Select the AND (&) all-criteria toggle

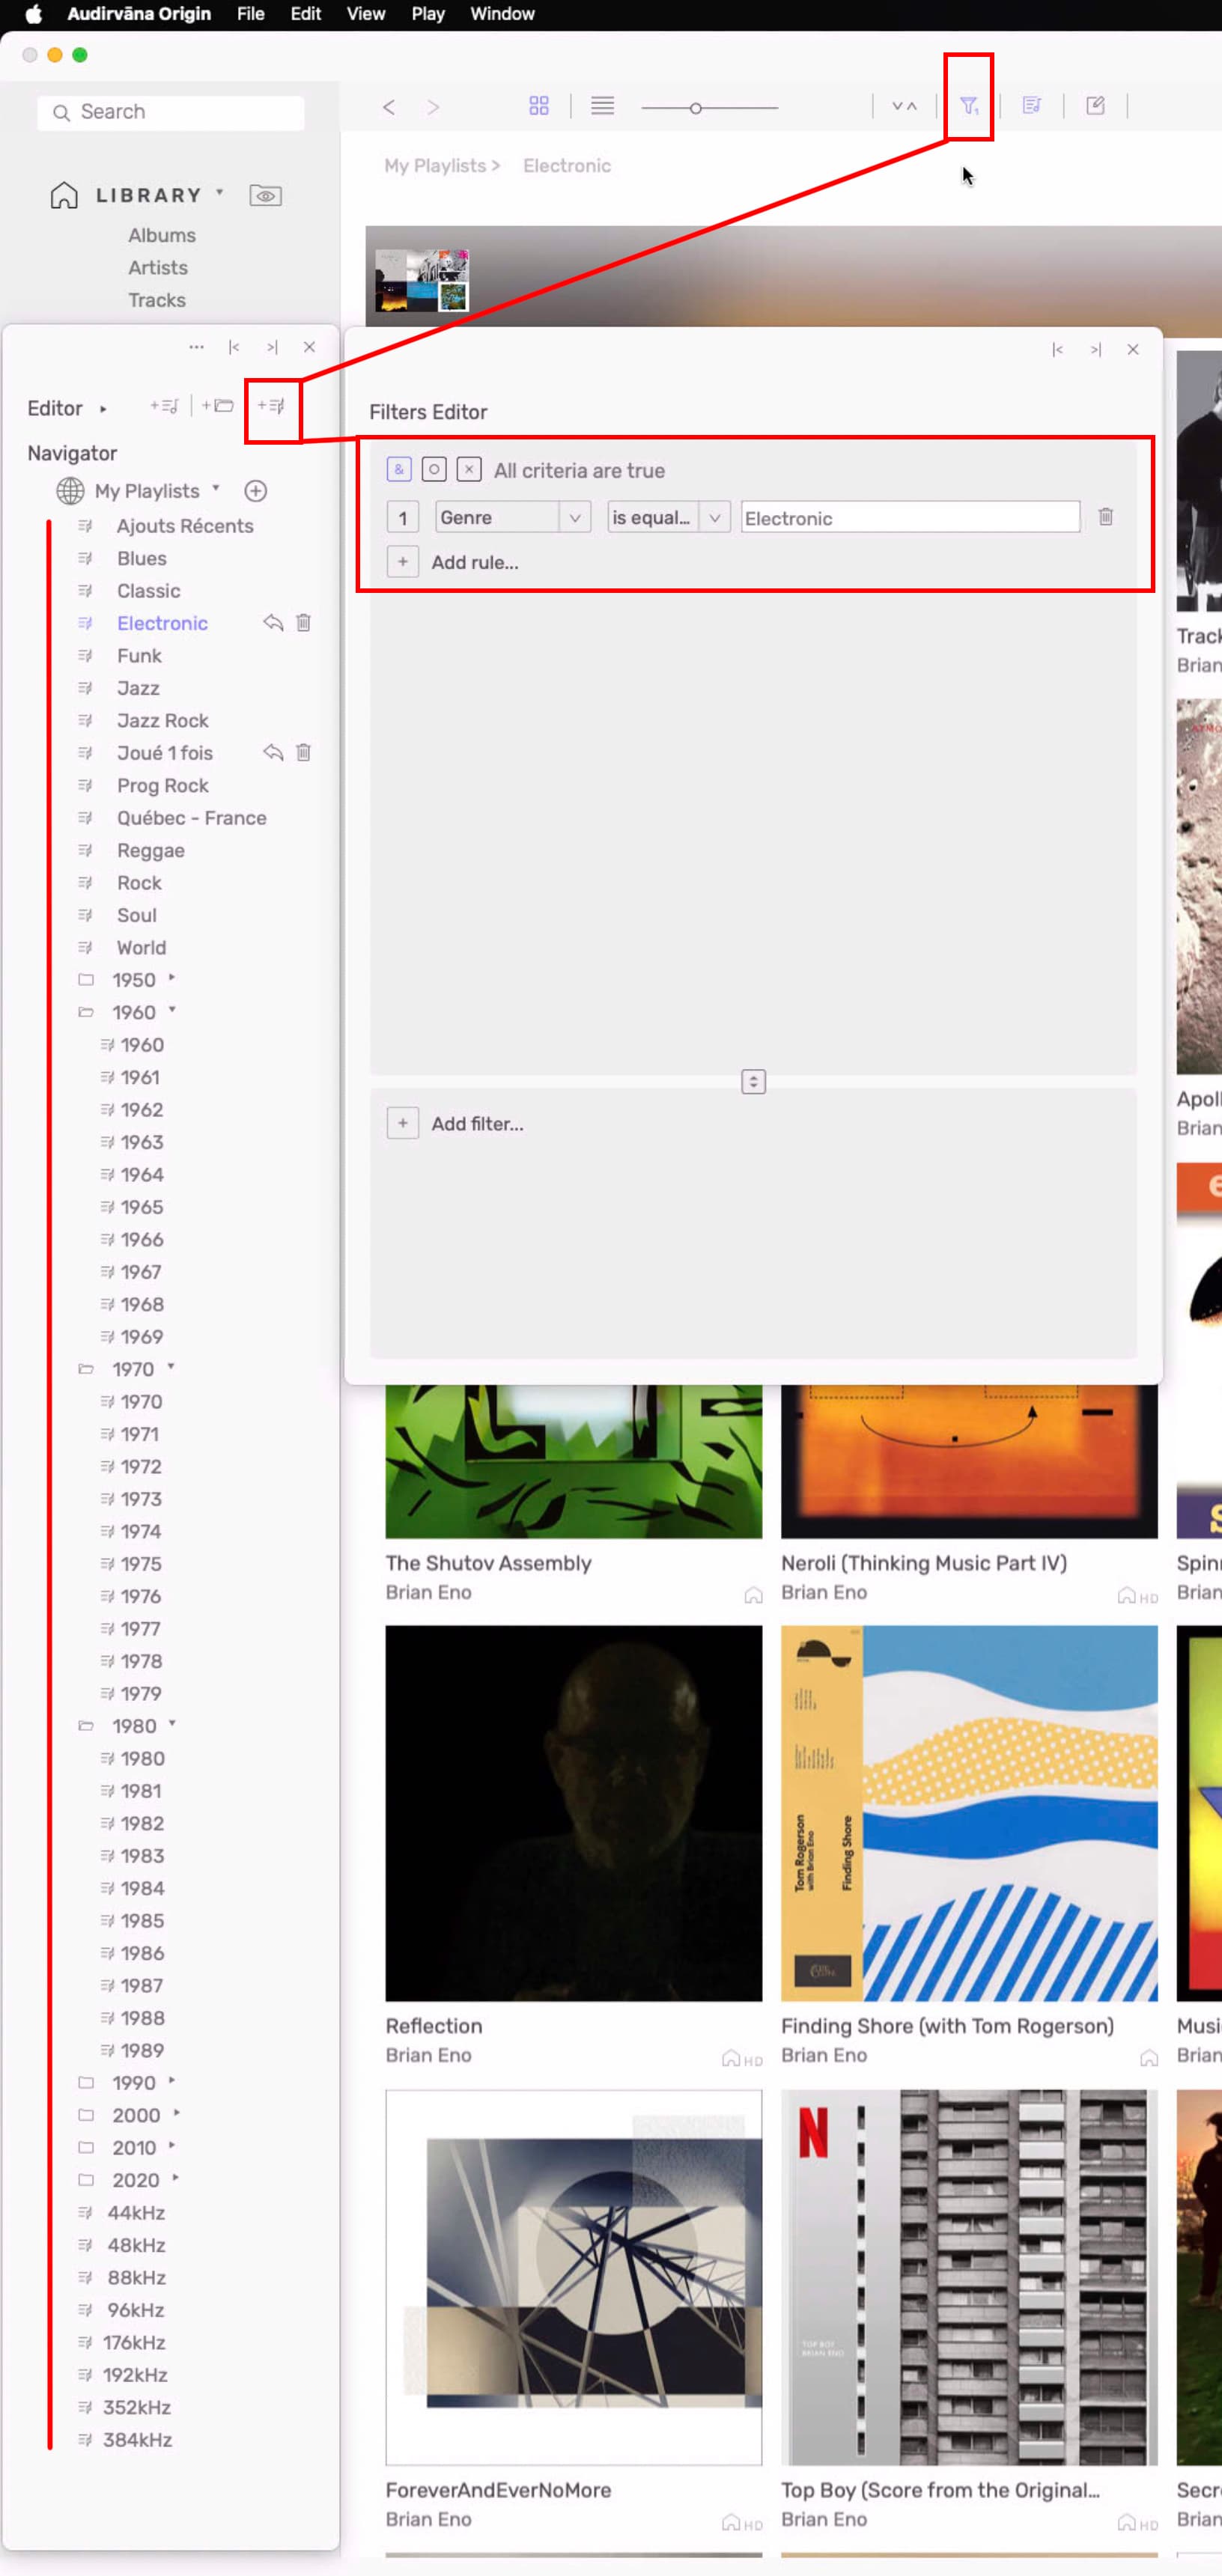pos(399,469)
